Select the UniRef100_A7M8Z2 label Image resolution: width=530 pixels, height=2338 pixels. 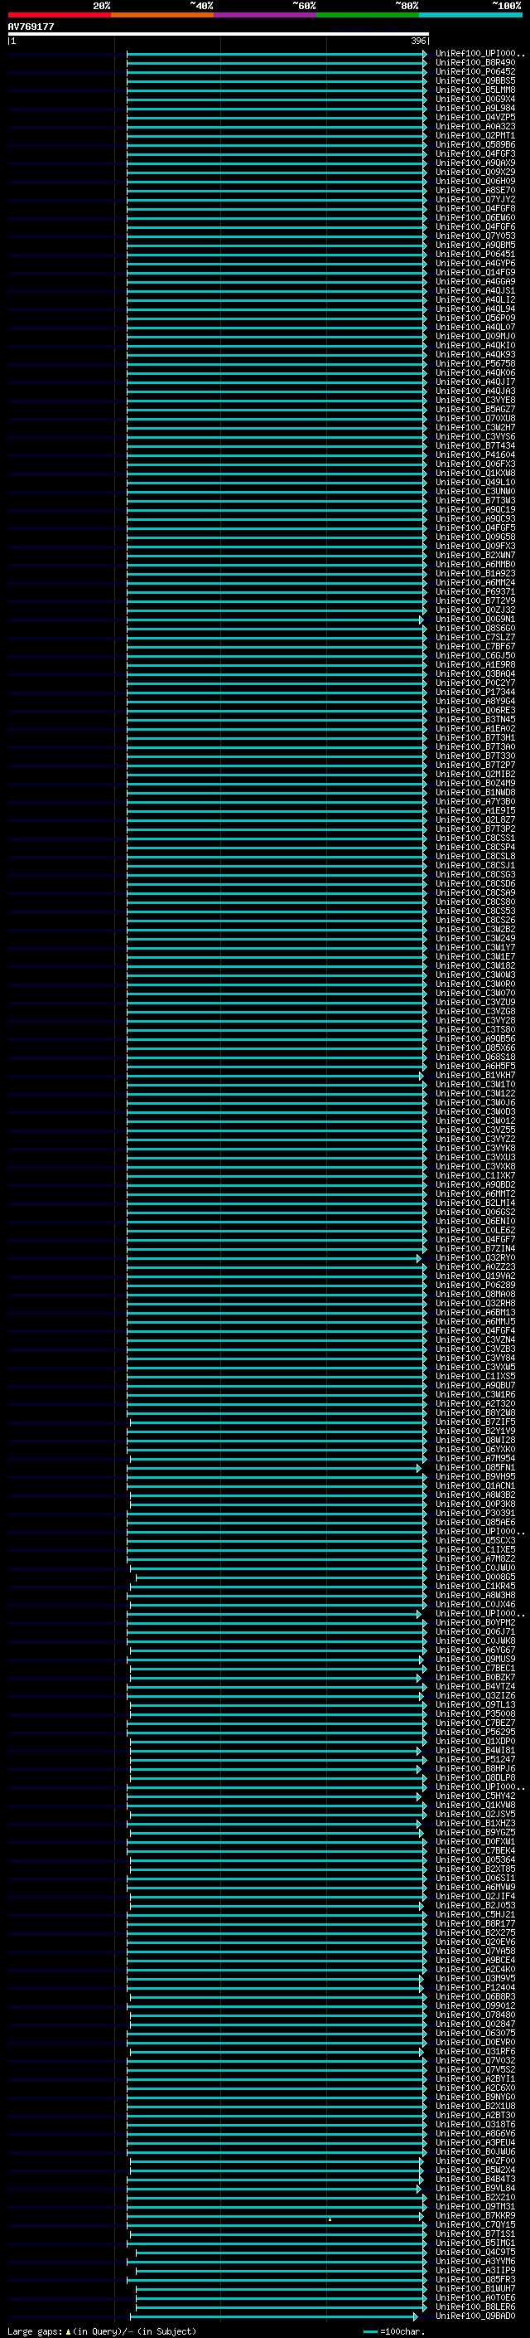point(475,1558)
